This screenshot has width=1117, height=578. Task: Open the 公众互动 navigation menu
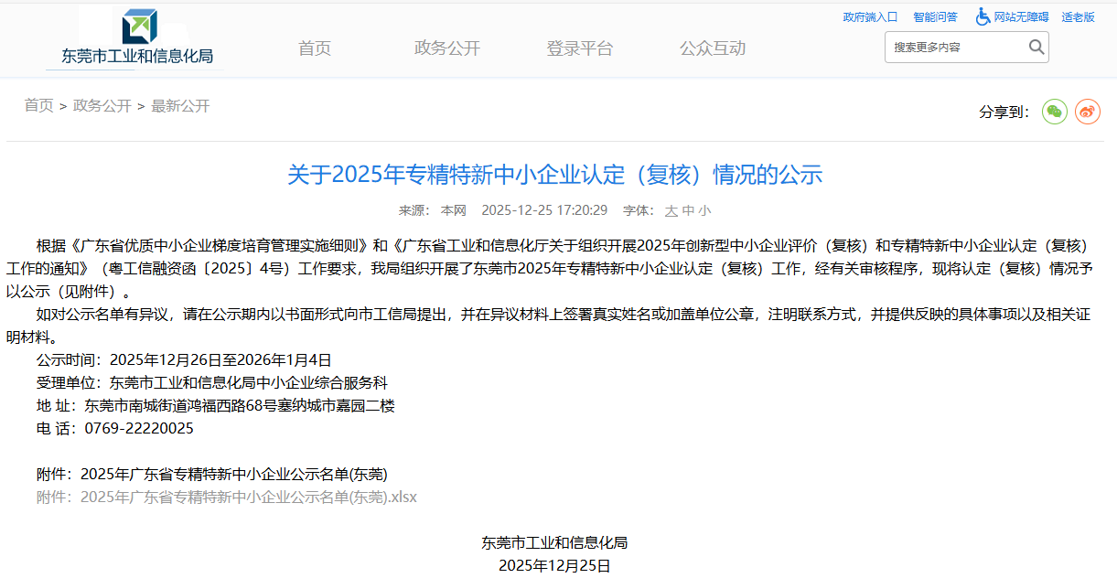click(x=712, y=48)
